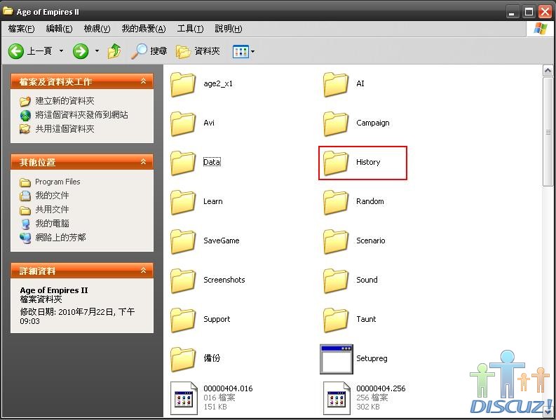Toggle the Folders pane button
The image size is (556, 420).
[x=198, y=51]
